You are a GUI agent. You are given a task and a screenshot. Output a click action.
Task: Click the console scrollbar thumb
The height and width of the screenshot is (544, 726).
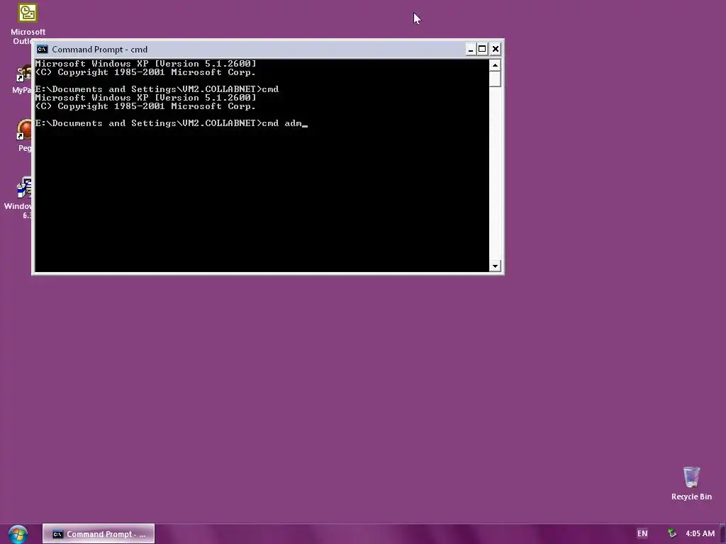pyautogui.click(x=495, y=79)
